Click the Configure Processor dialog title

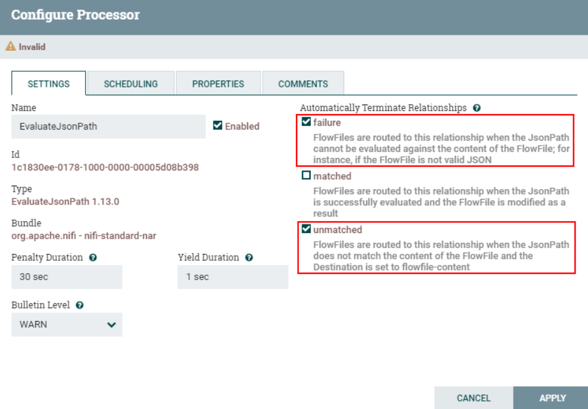76,15
